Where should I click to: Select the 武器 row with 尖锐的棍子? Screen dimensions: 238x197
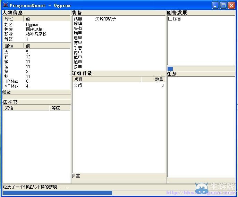119,19
